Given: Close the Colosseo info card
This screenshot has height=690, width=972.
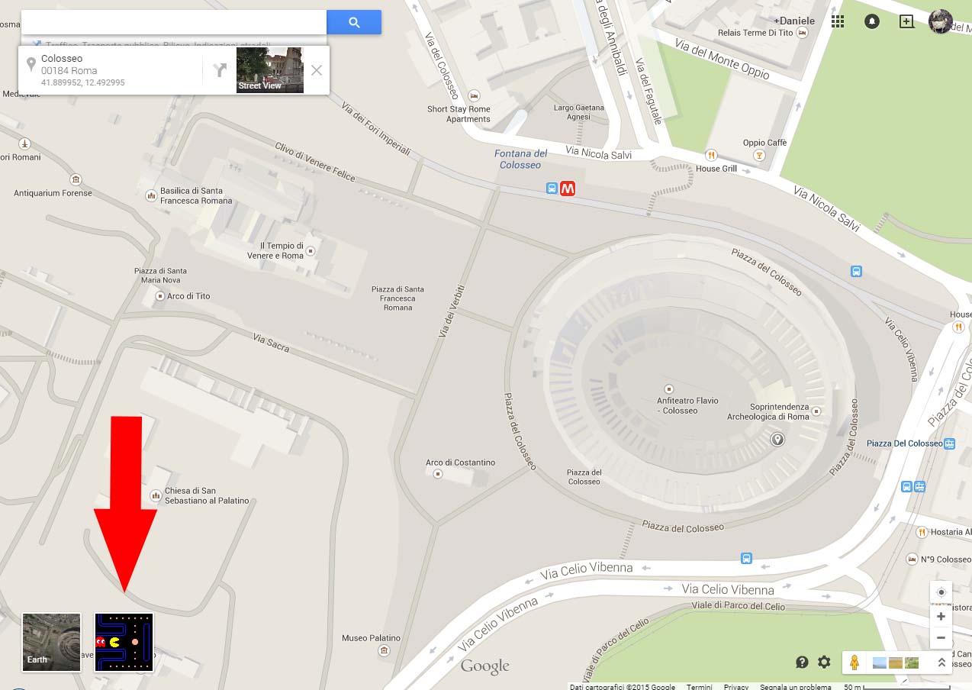Looking at the screenshot, I should (x=317, y=70).
